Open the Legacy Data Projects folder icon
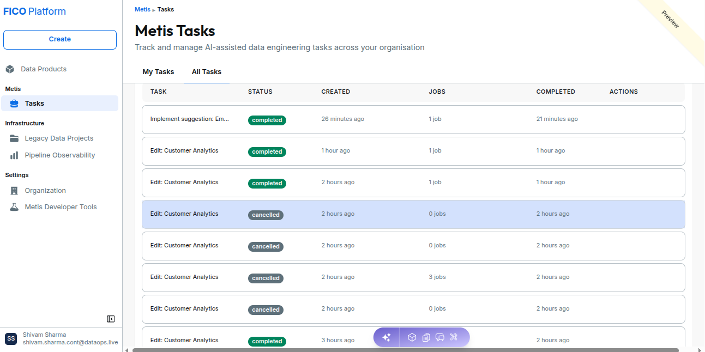Viewport: 705px width, 352px height. coord(14,138)
